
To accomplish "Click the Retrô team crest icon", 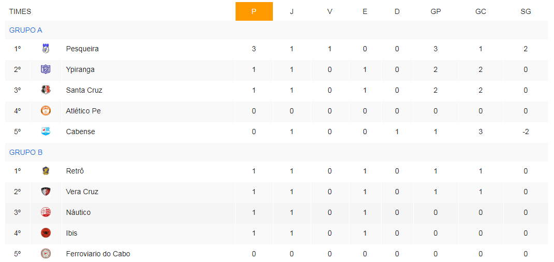I will point(46,171).
